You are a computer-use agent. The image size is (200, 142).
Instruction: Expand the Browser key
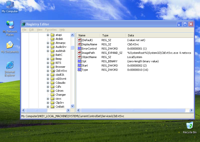pyautogui.click(x=48, y=67)
